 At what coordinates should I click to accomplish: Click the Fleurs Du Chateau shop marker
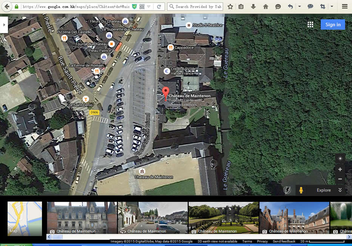click(x=125, y=21)
